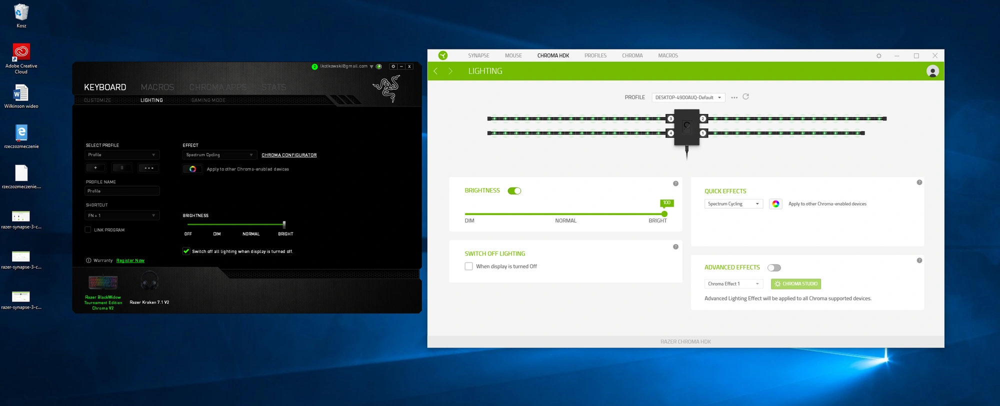Expand the Chroma Effect 1 dropdown
The width and height of the screenshot is (1000, 406).
733,283
